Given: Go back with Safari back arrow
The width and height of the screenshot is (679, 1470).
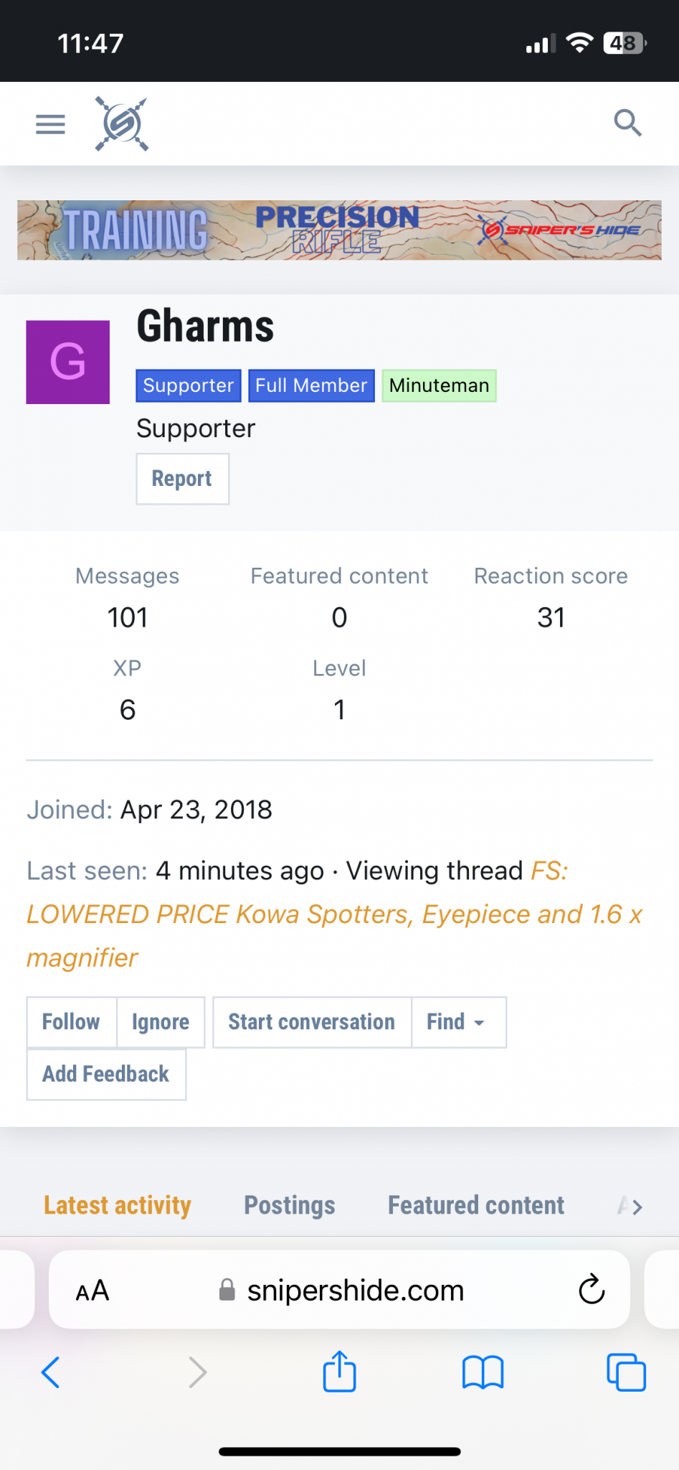Looking at the screenshot, I should click(x=51, y=1372).
